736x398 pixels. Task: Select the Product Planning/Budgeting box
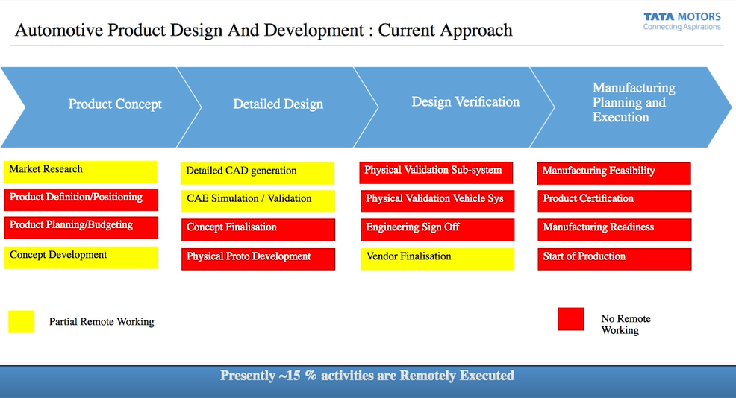(x=81, y=227)
